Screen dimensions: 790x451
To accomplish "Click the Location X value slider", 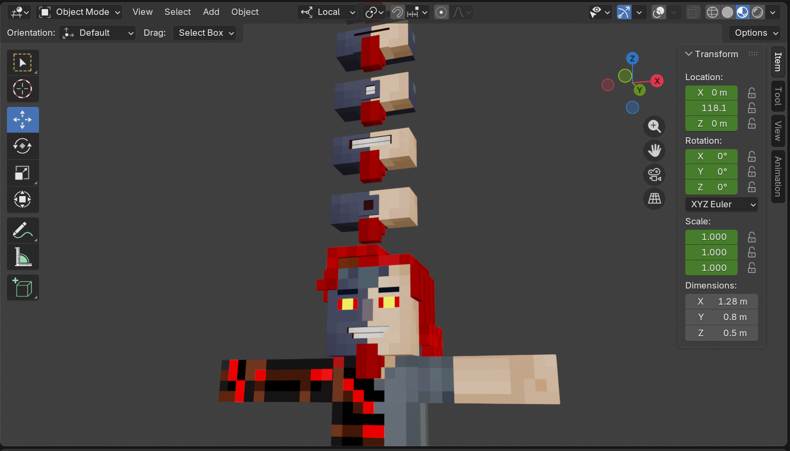I will coord(711,92).
